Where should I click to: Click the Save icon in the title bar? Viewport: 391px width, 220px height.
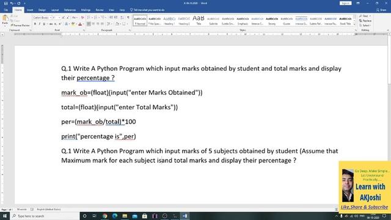tap(5, 3)
